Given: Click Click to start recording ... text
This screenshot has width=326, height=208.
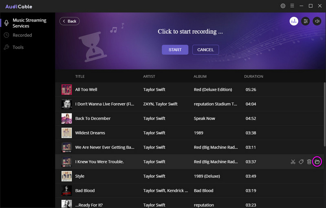Looking at the screenshot, I should click(x=190, y=31).
